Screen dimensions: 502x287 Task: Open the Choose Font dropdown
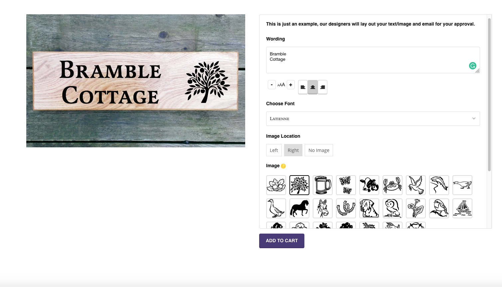pos(373,118)
